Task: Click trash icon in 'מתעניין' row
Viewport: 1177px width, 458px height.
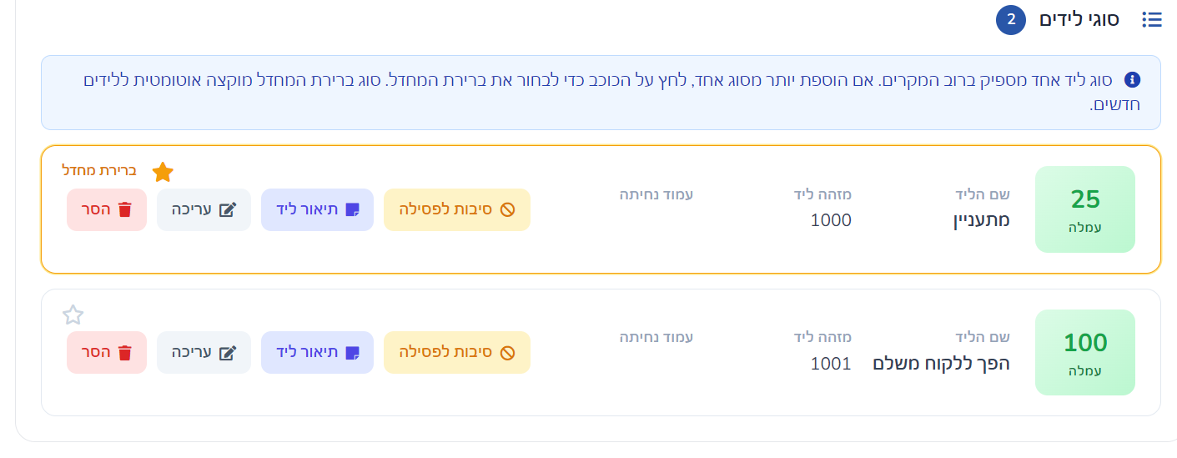Action: pyautogui.click(x=125, y=209)
